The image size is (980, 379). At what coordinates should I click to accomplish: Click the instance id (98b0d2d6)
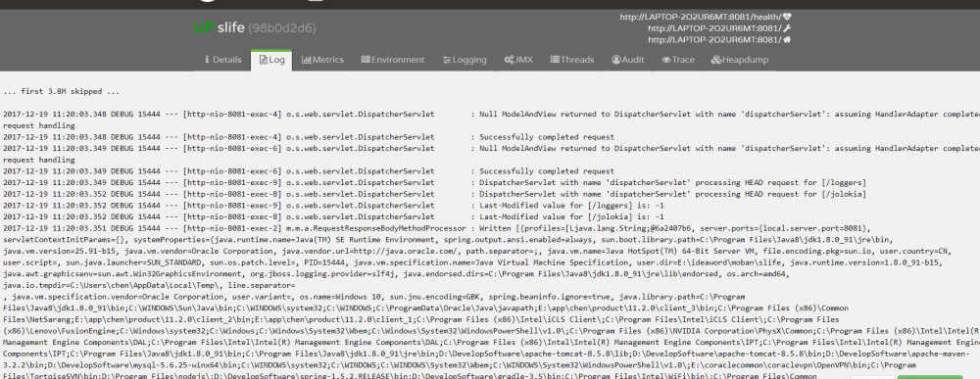(282, 28)
